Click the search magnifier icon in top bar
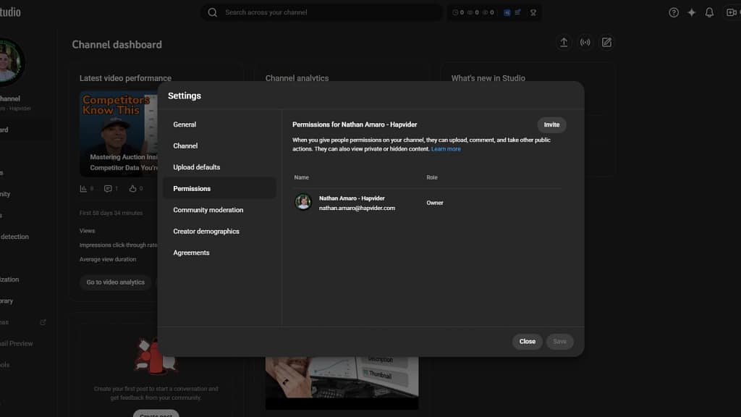 [213, 13]
